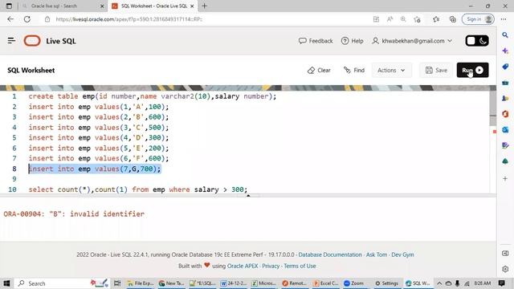Click the ORA-00904 error message
514x289 pixels.
(74, 214)
